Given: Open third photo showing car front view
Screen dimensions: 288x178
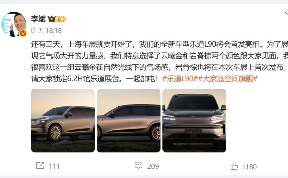Looking at the screenshot, I should 194,120.
